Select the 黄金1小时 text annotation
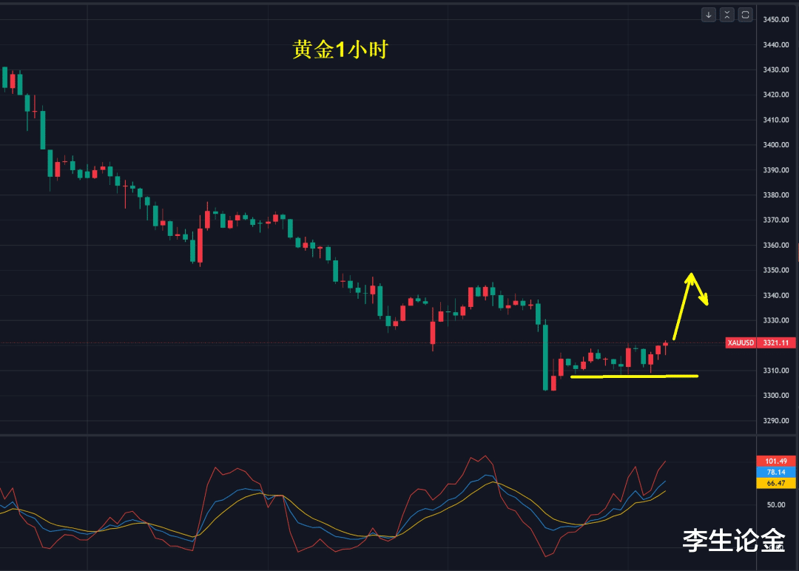Image resolution: width=799 pixels, height=571 pixels. pyautogui.click(x=340, y=50)
